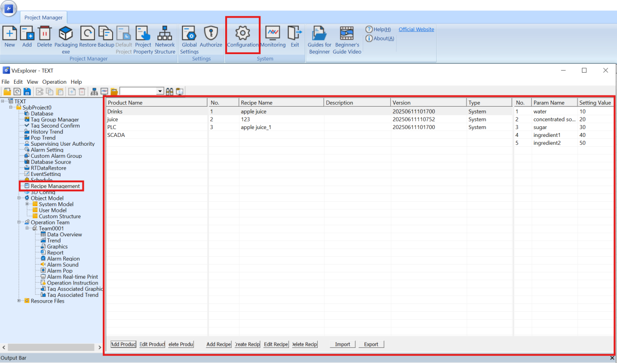The width and height of the screenshot is (617, 363).
Task: Click the tree panel horizontal scrollbar
Action: (50, 347)
